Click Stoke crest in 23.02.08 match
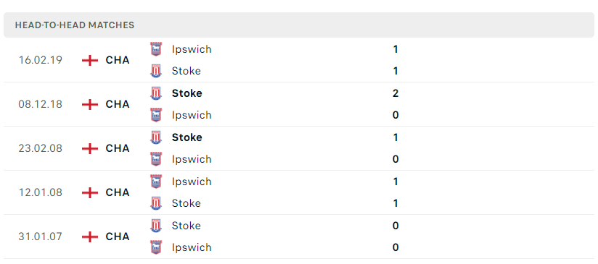The image size is (598, 264). pos(155,137)
